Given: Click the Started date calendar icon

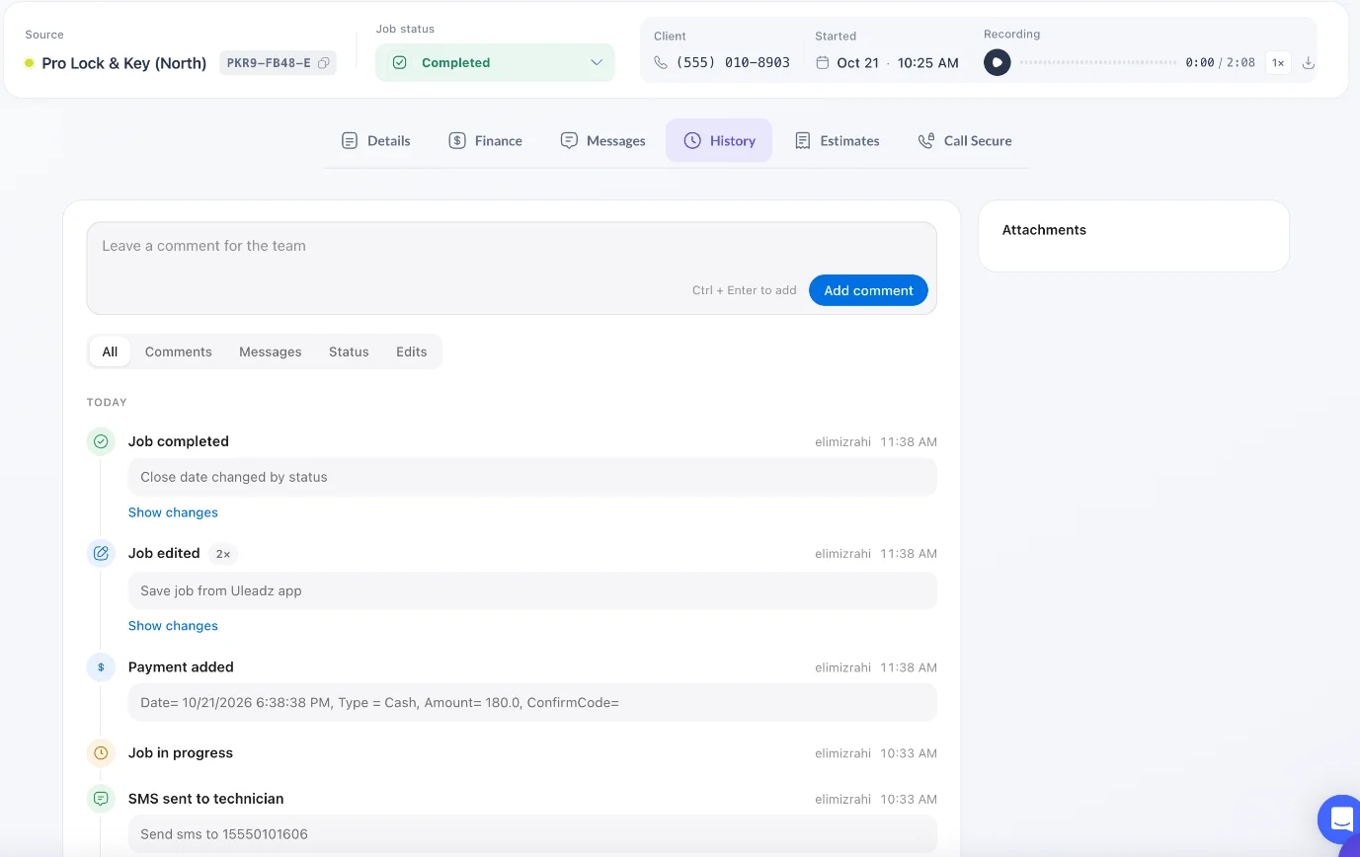Looking at the screenshot, I should coord(823,62).
